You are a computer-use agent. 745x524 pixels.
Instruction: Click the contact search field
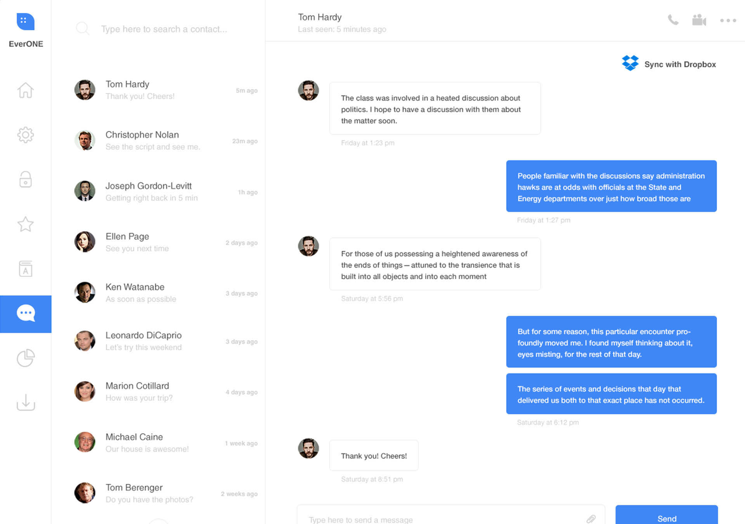coord(164,29)
